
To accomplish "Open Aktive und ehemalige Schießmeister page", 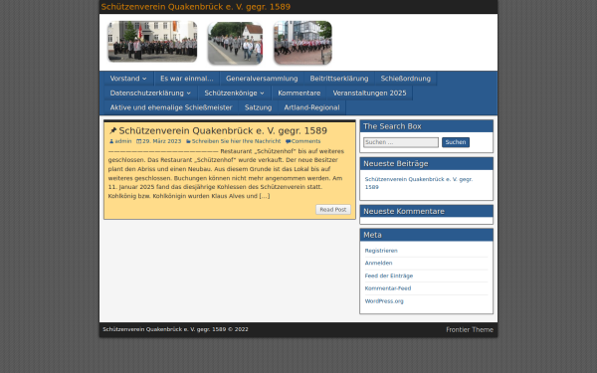I will [x=171, y=107].
